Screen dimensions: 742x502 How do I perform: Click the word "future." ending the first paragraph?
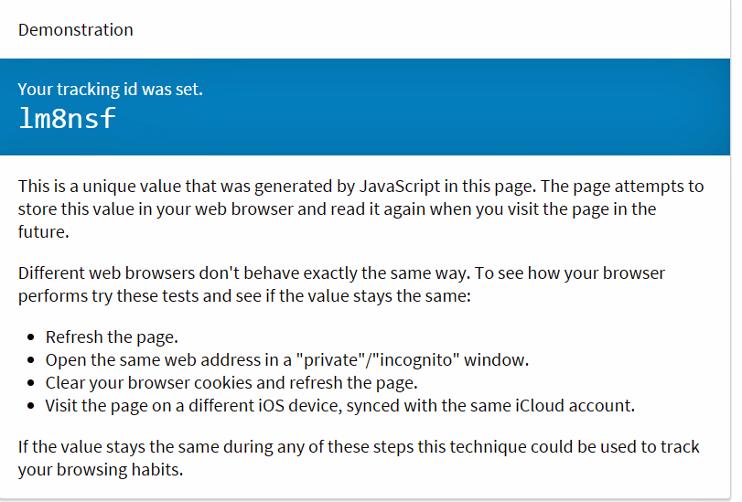(x=44, y=232)
